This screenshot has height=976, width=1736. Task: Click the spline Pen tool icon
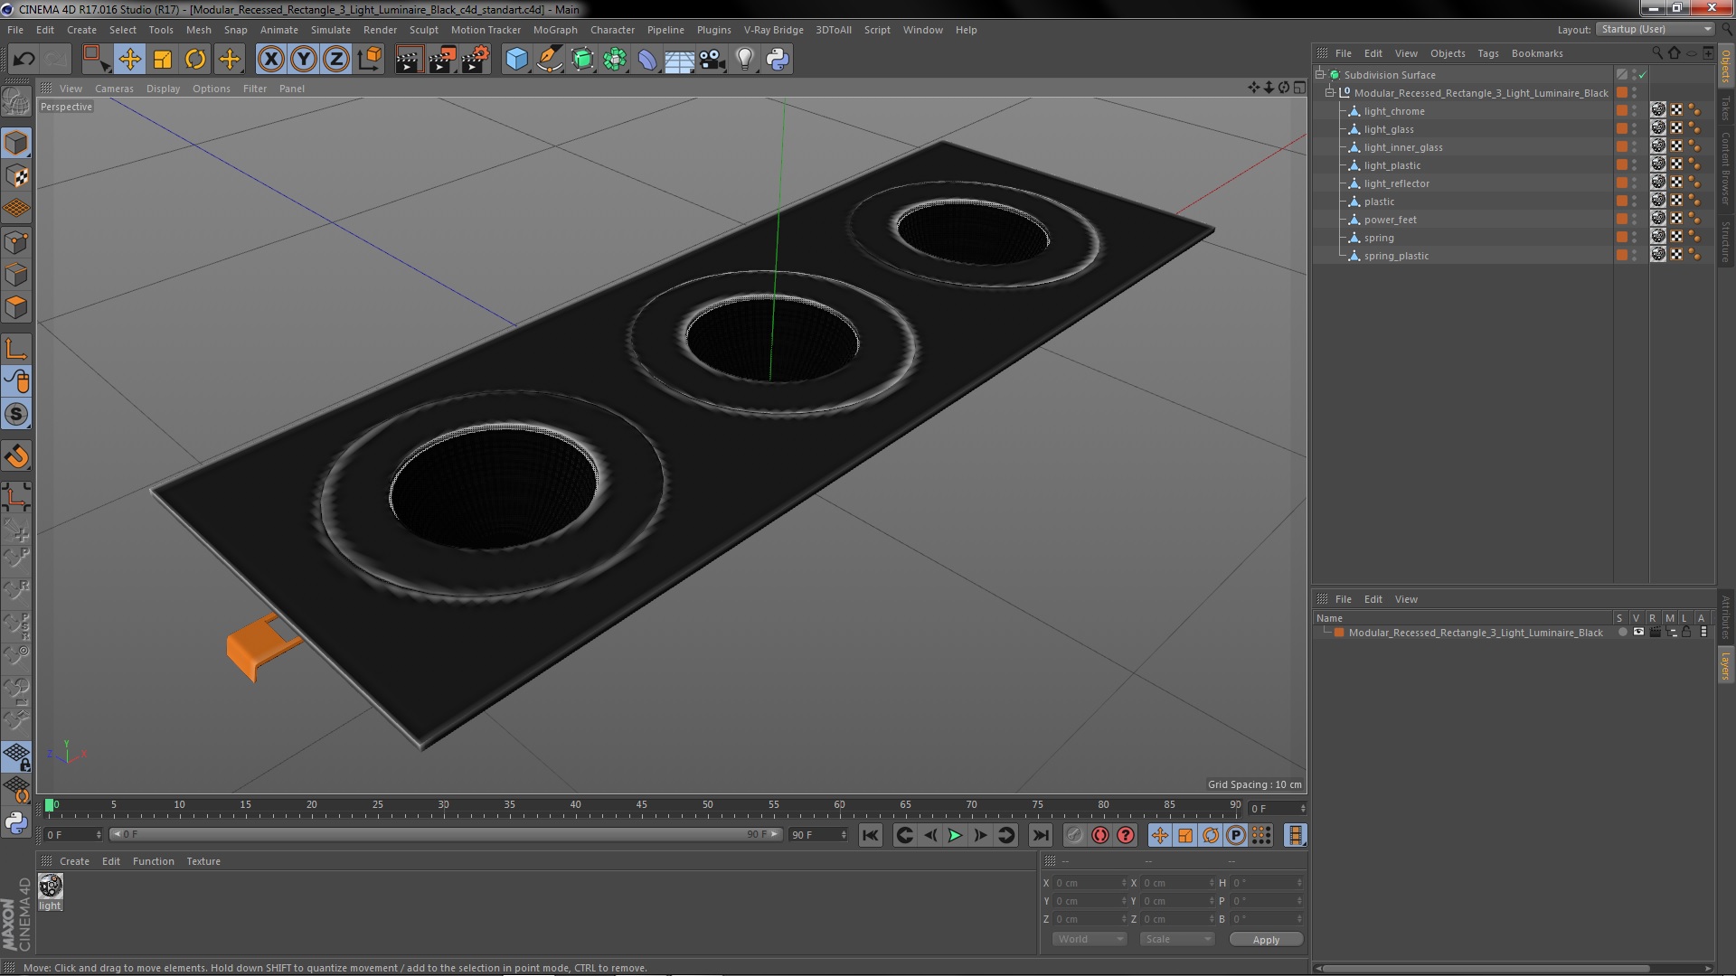[549, 60]
